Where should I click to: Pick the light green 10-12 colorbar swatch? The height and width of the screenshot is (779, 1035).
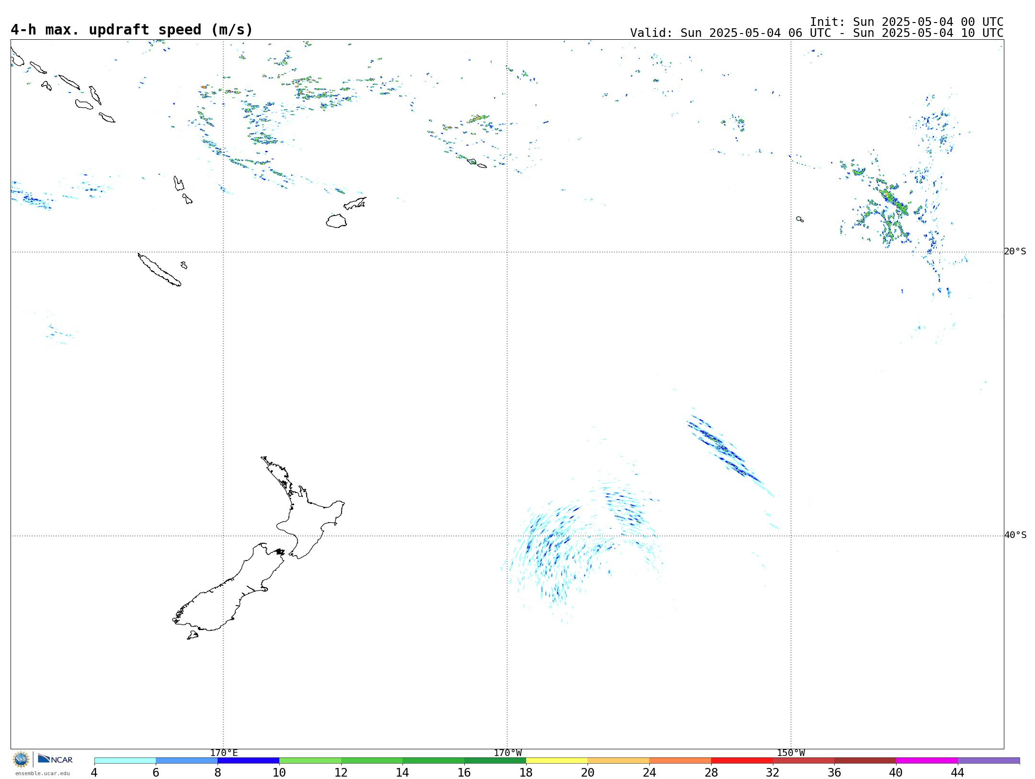[310, 761]
